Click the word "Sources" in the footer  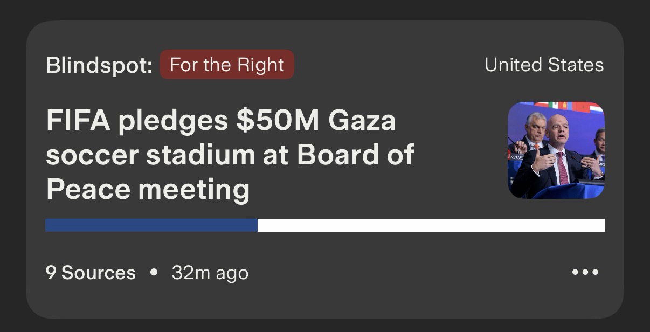(98, 273)
